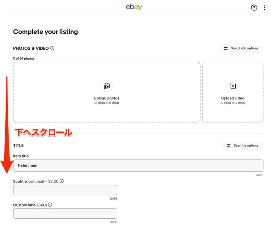The width and height of the screenshot is (271, 228).
Task: Open the three-dot more options menu
Action: 264,7
